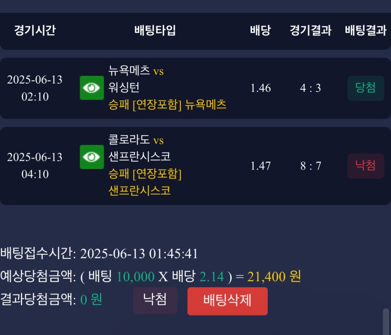Click the 2025-06-13 02:10 game time

pyautogui.click(x=35, y=88)
